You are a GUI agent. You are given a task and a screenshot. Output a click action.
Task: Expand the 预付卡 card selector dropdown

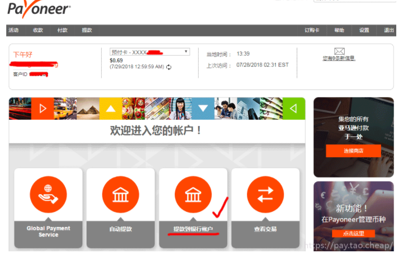(150, 52)
